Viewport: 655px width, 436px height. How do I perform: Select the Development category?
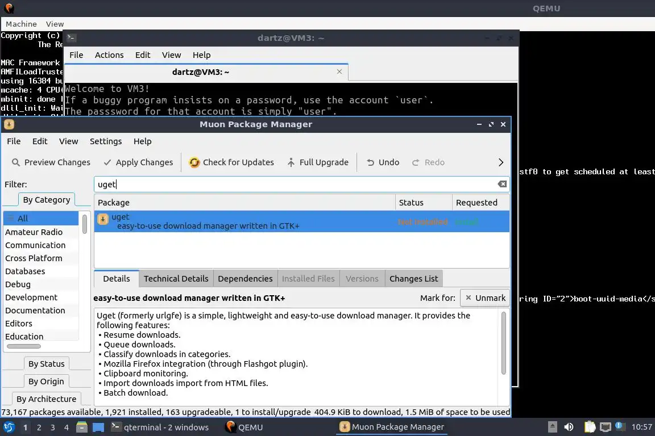pos(41,297)
